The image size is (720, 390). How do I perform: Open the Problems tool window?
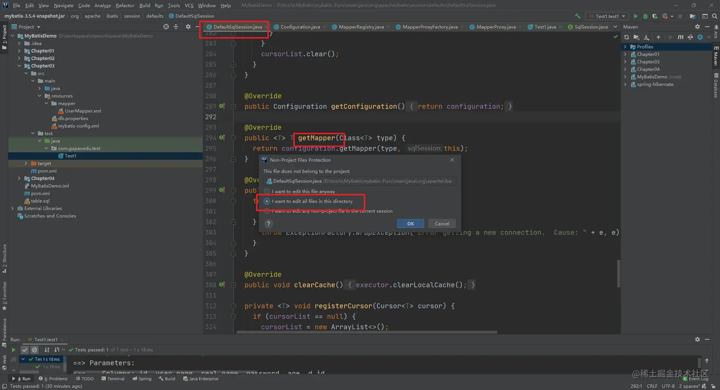pyautogui.click(x=53, y=379)
